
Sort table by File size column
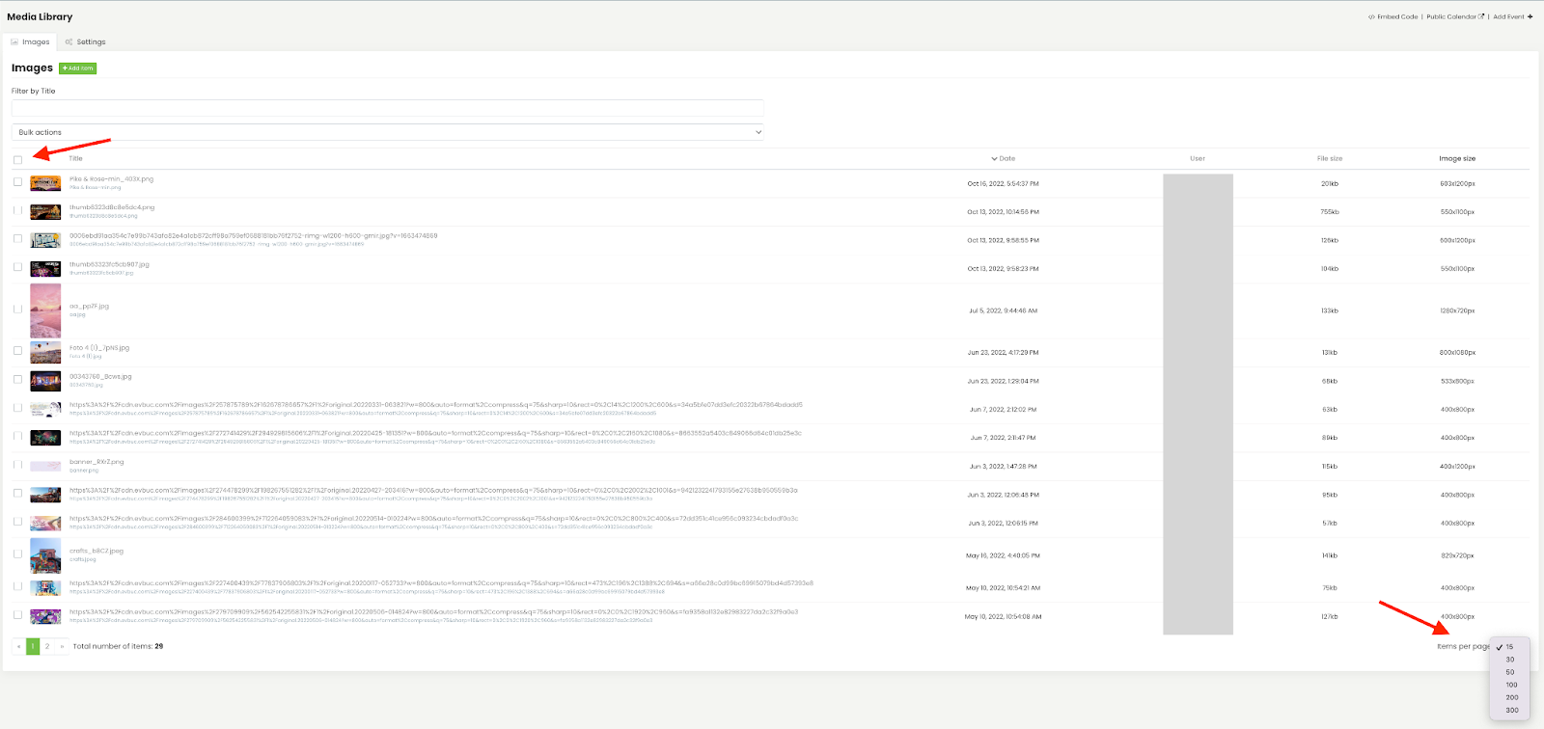(x=1330, y=158)
